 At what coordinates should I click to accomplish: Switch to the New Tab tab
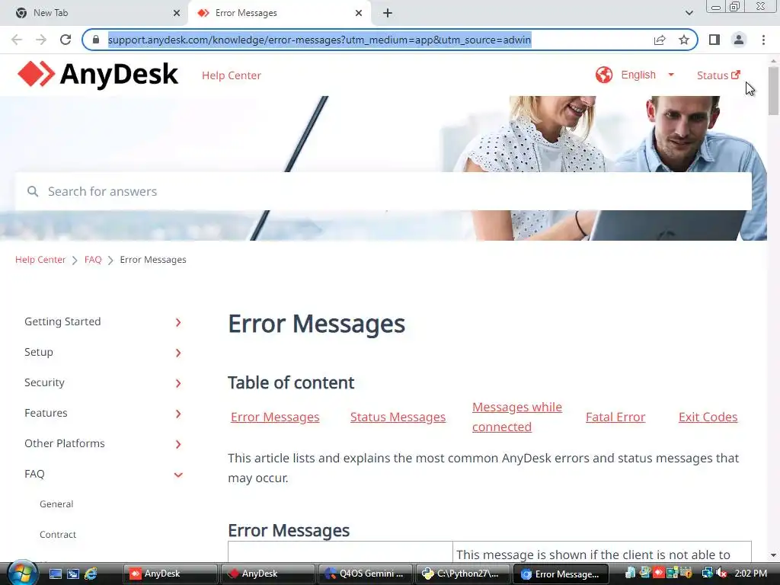[x=94, y=13]
